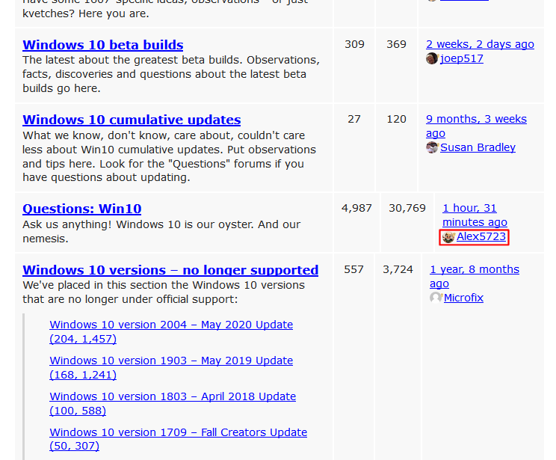
Task: Open Windows 10 version 2004 – May 2020 Update
Action: point(171,332)
